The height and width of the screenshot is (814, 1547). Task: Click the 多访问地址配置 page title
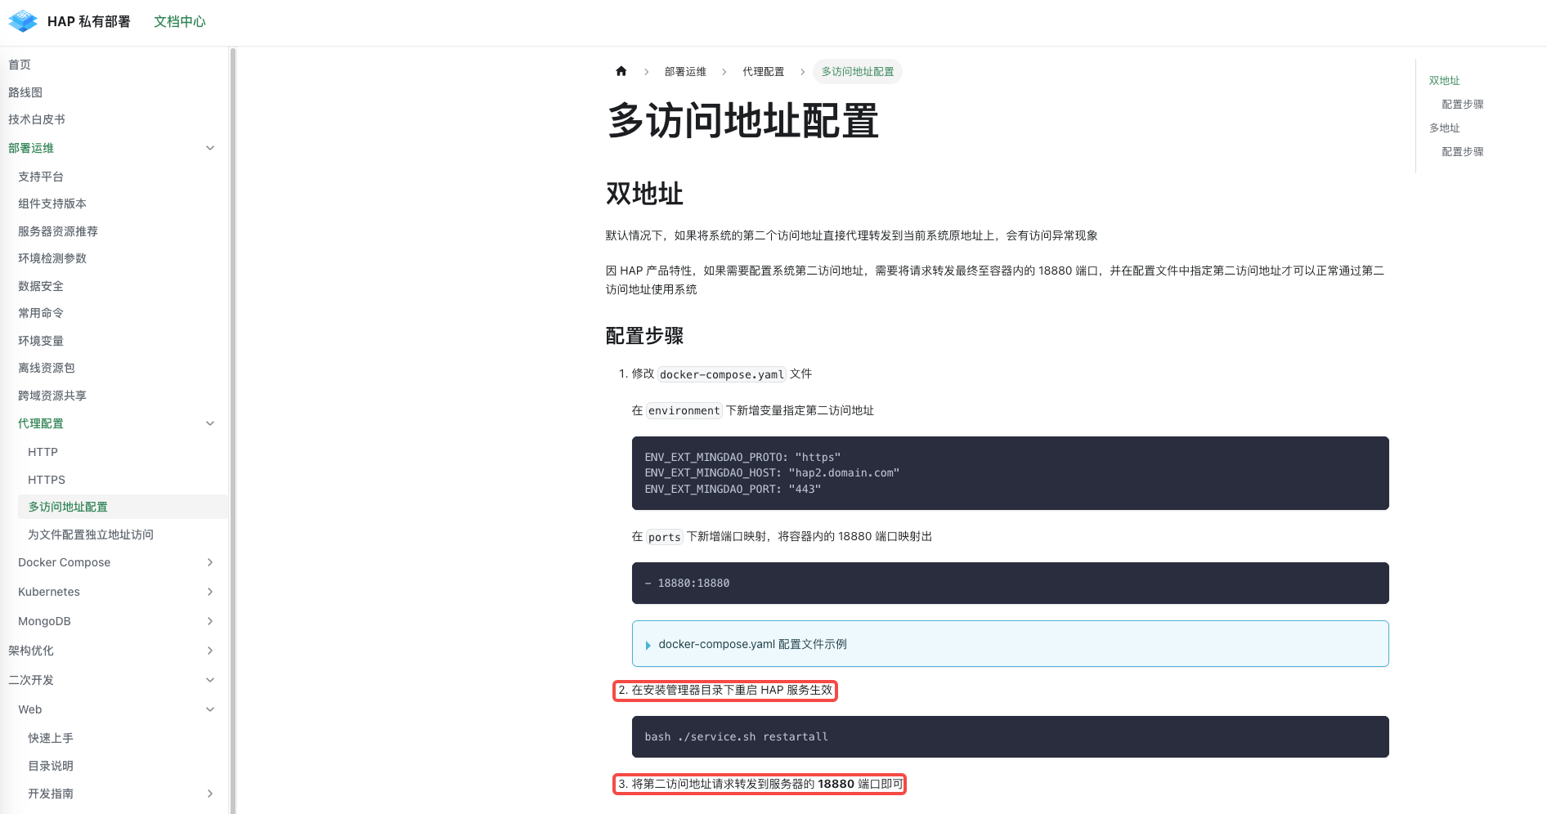click(x=742, y=121)
